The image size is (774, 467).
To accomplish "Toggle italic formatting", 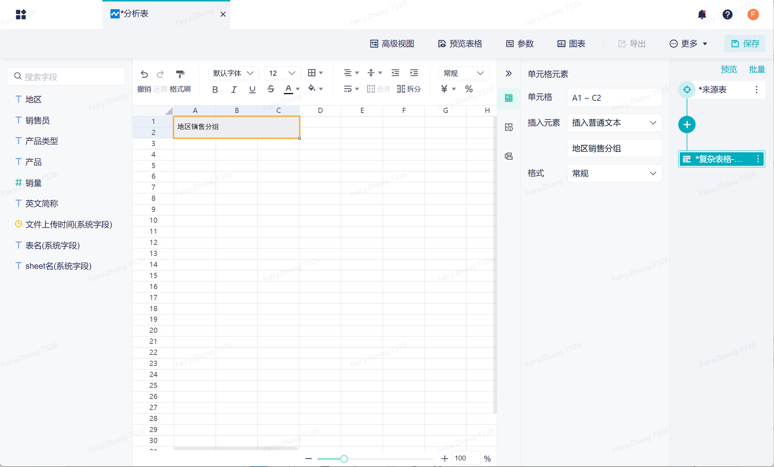I will tap(233, 89).
